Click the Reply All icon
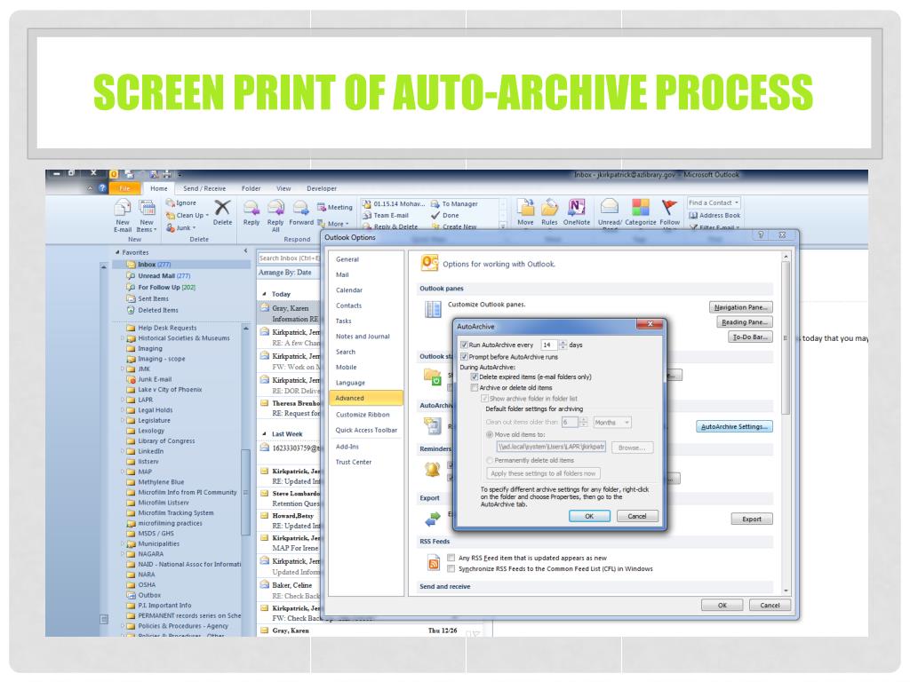Image resolution: width=910 pixels, height=682 pixels. [x=275, y=208]
